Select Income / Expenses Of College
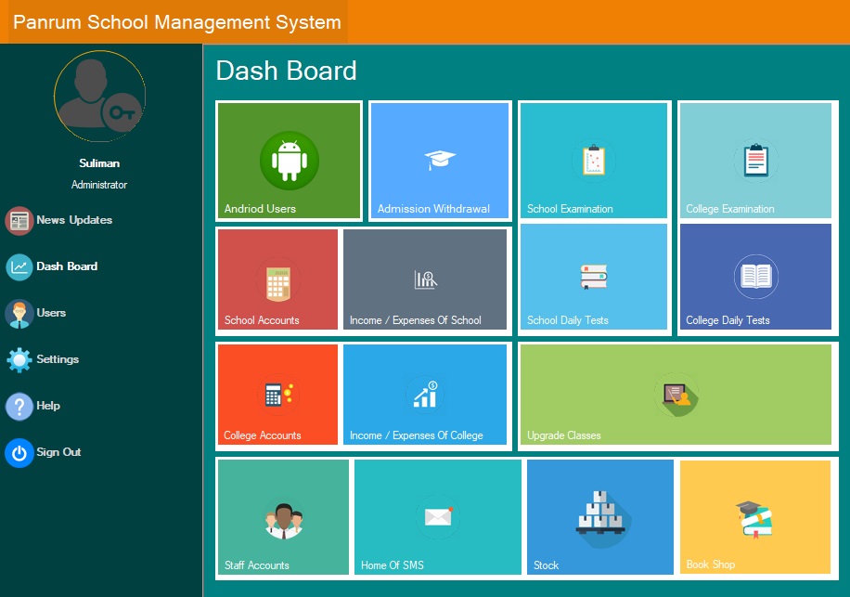The width and height of the screenshot is (850, 597). pyautogui.click(x=424, y=394)
